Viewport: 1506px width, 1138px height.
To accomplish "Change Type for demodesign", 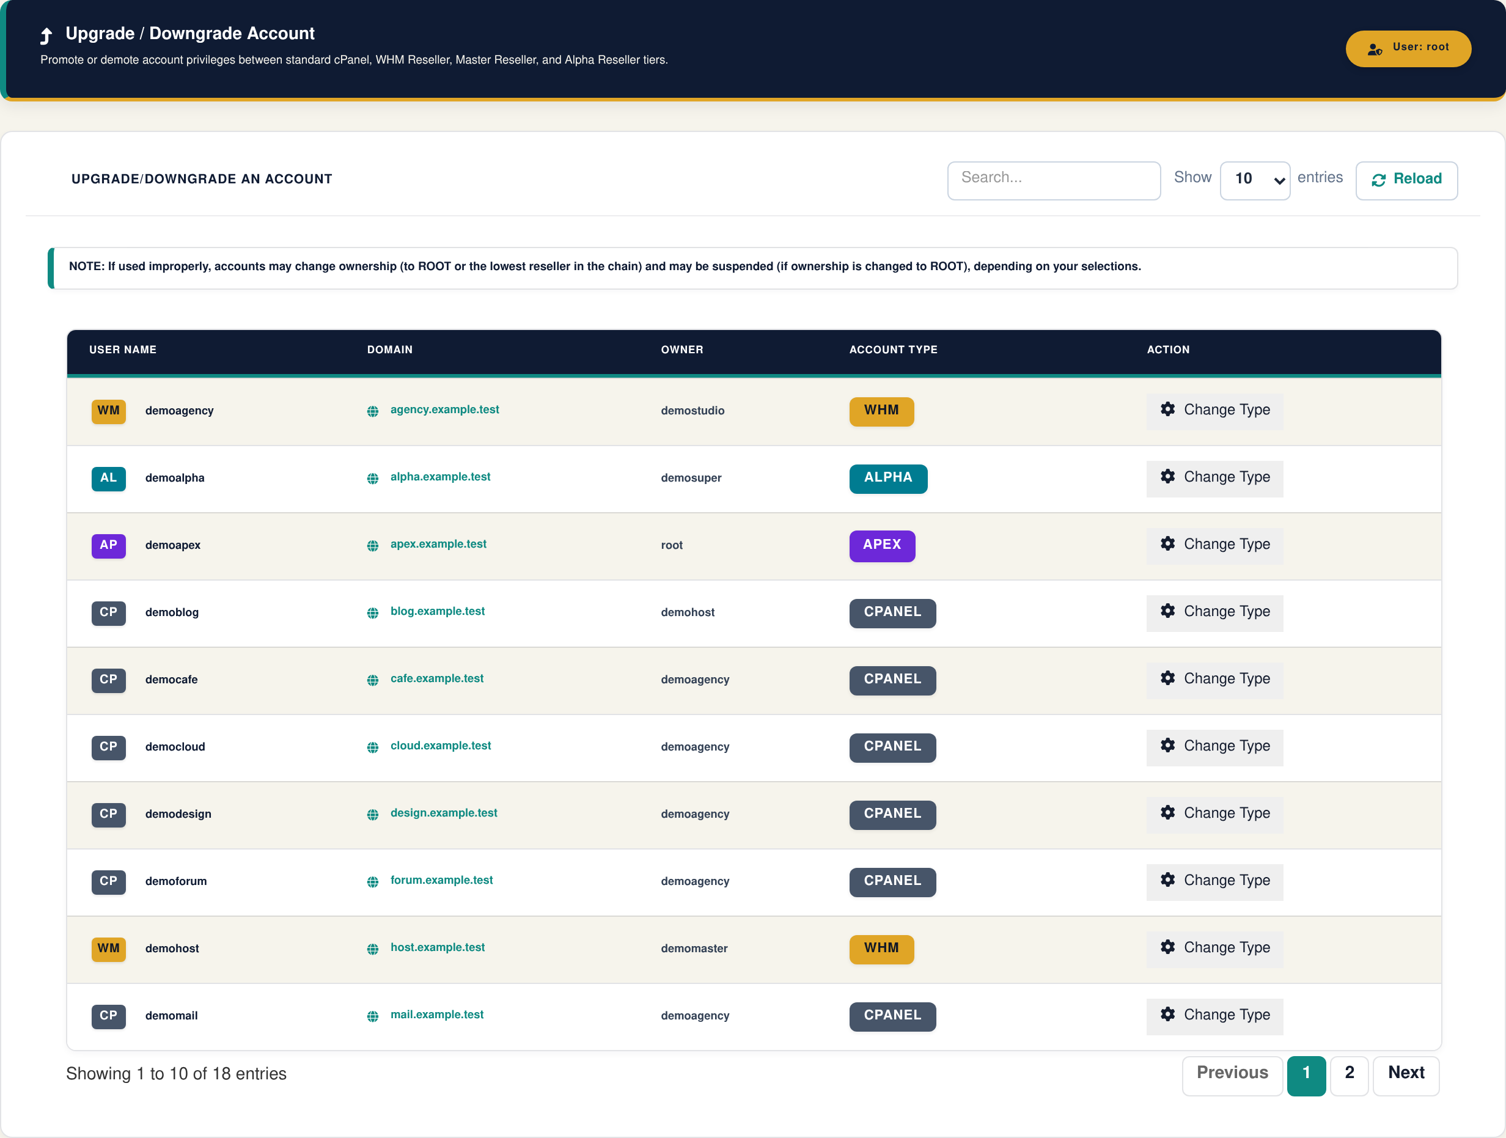I will [1214, 814].
